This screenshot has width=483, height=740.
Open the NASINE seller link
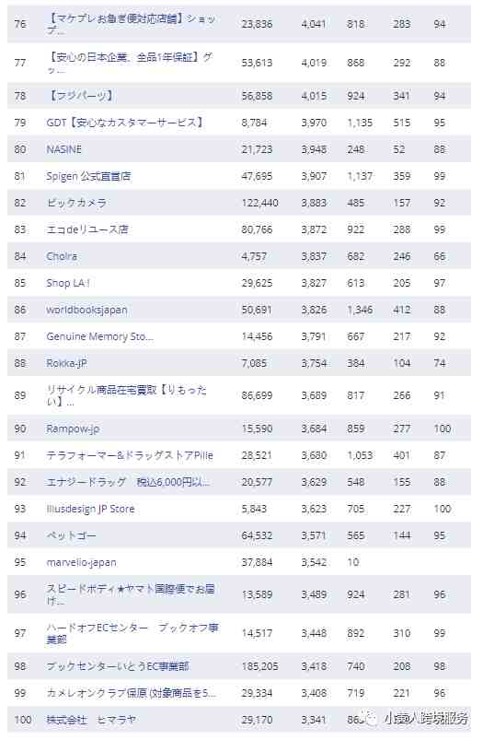[x=63, y=149]
